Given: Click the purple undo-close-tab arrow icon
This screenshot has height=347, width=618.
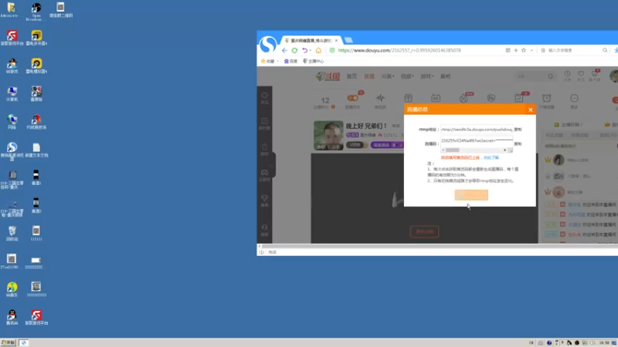Looking at the screenshot, I should point(304,50).
